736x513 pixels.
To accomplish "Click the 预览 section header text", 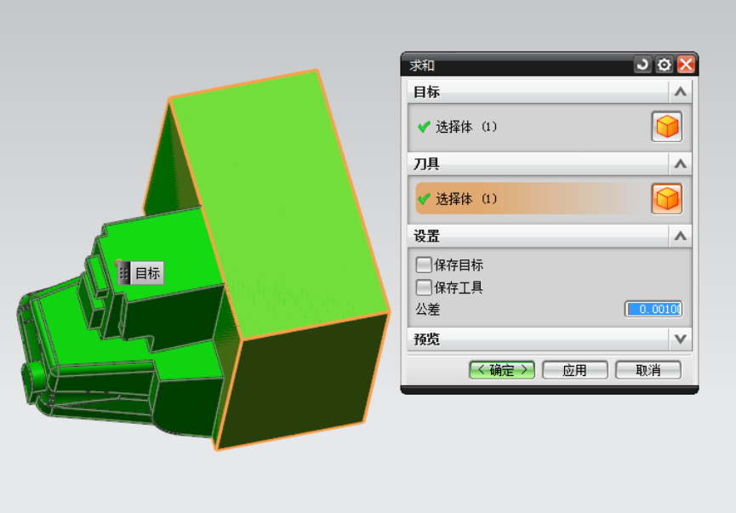I will click(x=426, y=339).
